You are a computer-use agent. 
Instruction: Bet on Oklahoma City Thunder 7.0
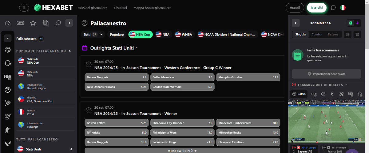point(182,123)
